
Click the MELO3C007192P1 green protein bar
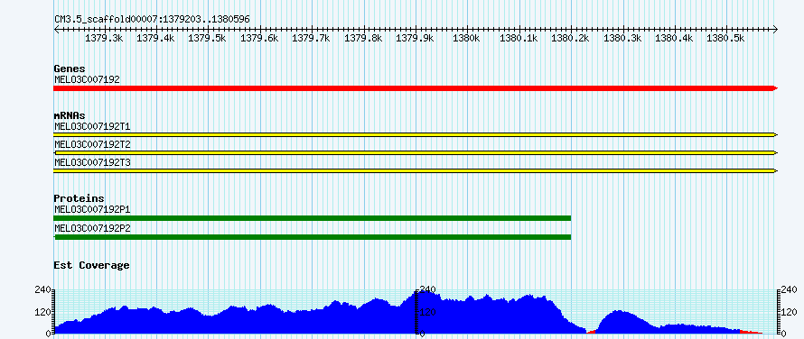(313, 218)
